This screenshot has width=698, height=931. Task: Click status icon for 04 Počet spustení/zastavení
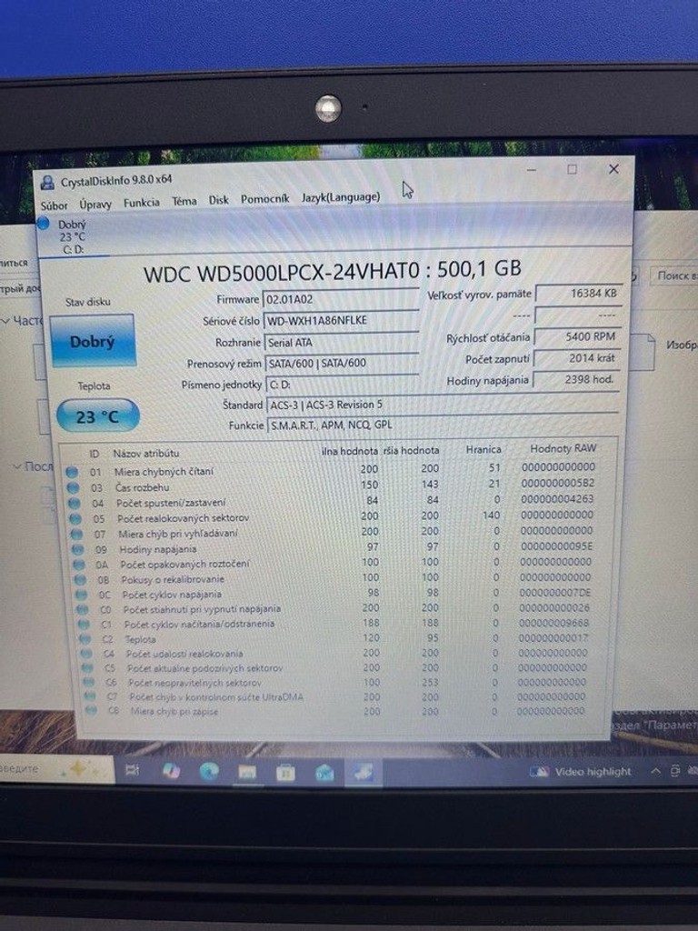click(75, 504)
